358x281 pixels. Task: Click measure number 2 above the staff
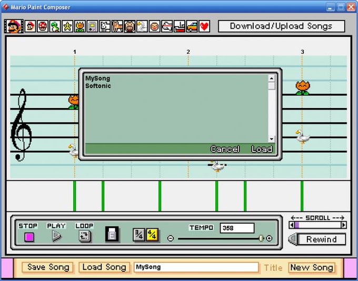188,52
